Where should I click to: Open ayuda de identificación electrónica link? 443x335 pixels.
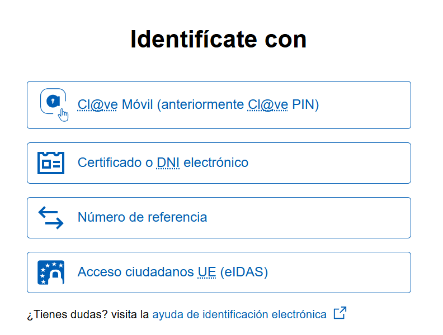coord(239,314)
